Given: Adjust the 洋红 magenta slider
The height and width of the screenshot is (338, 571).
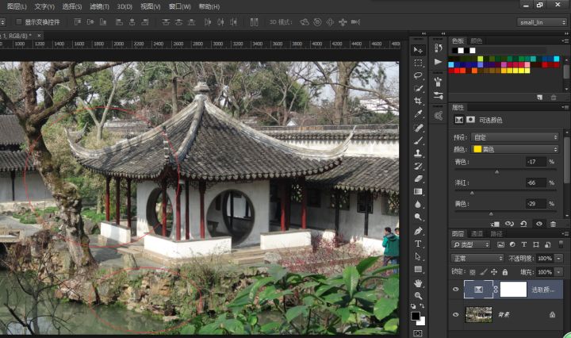Looking at the screenshot, I should [x=472, y=193].
